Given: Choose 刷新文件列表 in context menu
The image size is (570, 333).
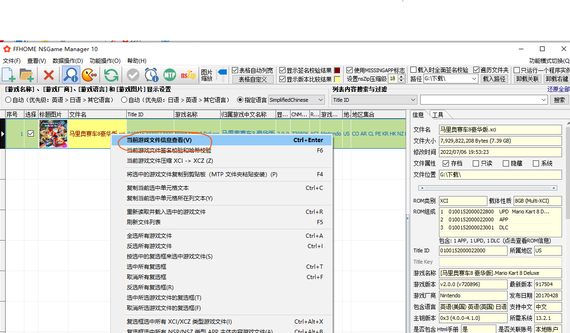Looking at the screenshot, I should pyautogui.click(x=222, y=222).
